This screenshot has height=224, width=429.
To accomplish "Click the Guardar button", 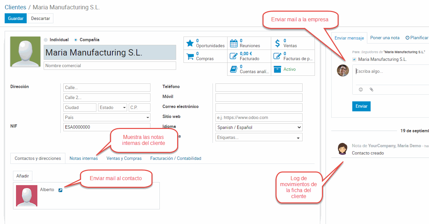I will (15, 19).
